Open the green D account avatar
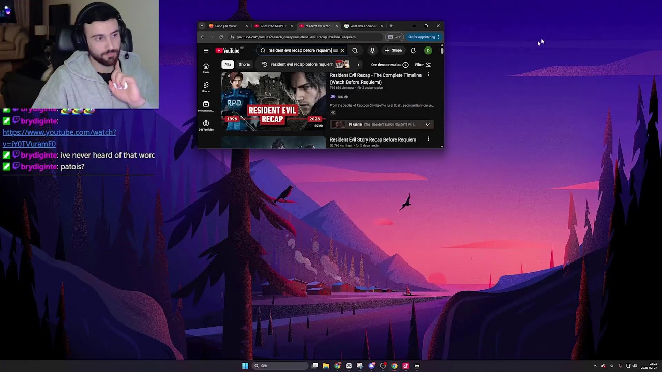Viewport: 662px width, 372px height. (x=428, y=51)
